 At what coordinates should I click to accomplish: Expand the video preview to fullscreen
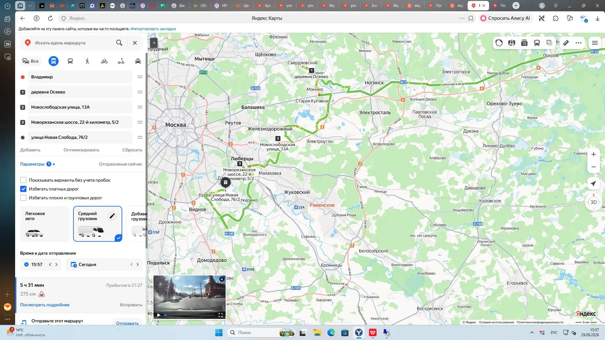221,315
